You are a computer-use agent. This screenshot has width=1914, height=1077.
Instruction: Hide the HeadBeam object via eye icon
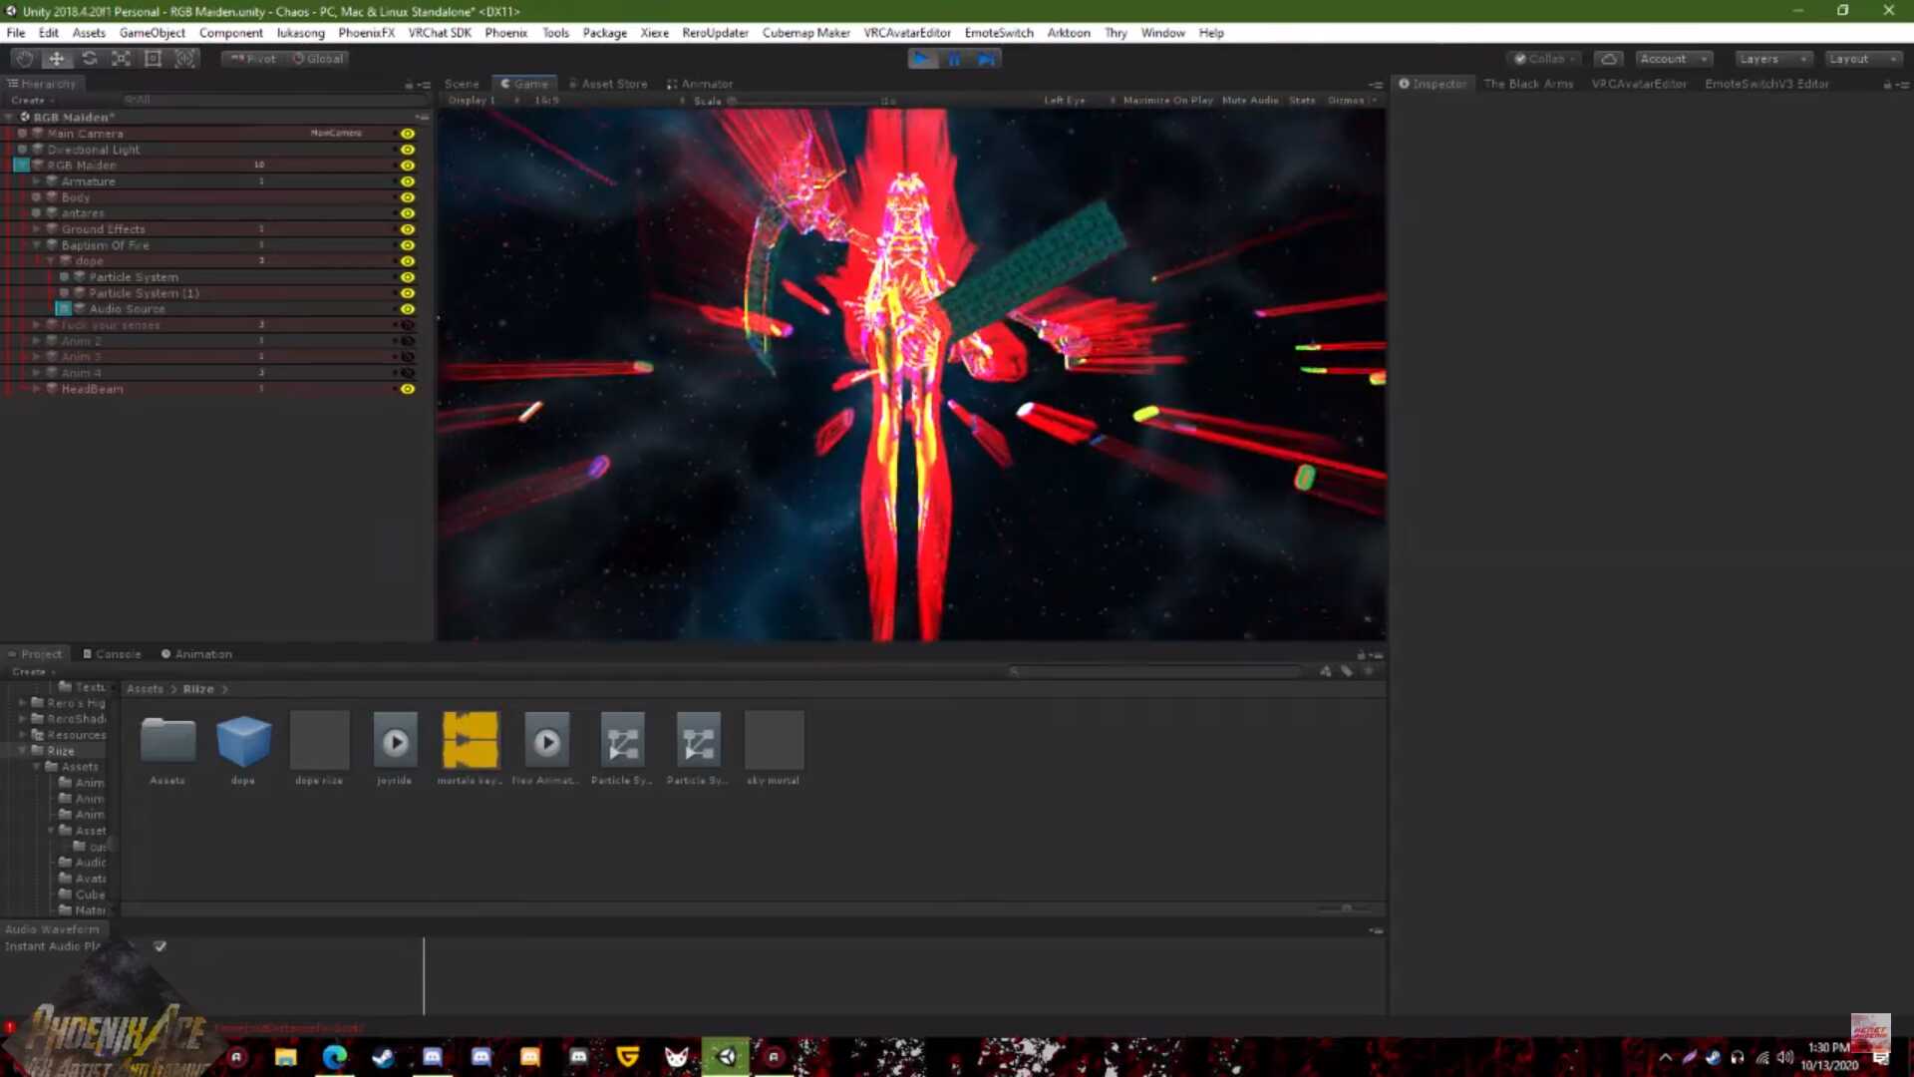coord(408,389)
